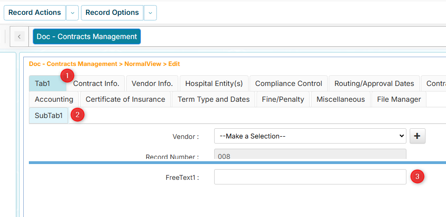
Task: Open the Certificate of Insurance tab
Action: tap(125, 99)
